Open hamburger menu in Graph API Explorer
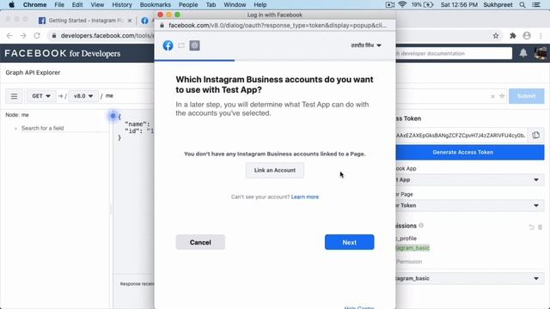The width and height of the screenshot is (550, 309). click(14, 96)
